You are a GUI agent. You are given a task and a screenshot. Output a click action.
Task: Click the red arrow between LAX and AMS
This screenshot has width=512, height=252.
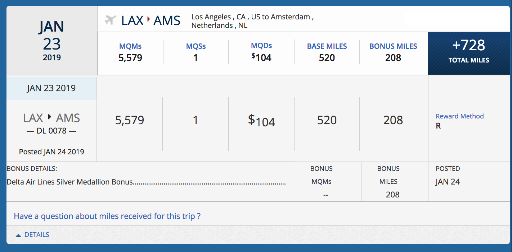148,20
